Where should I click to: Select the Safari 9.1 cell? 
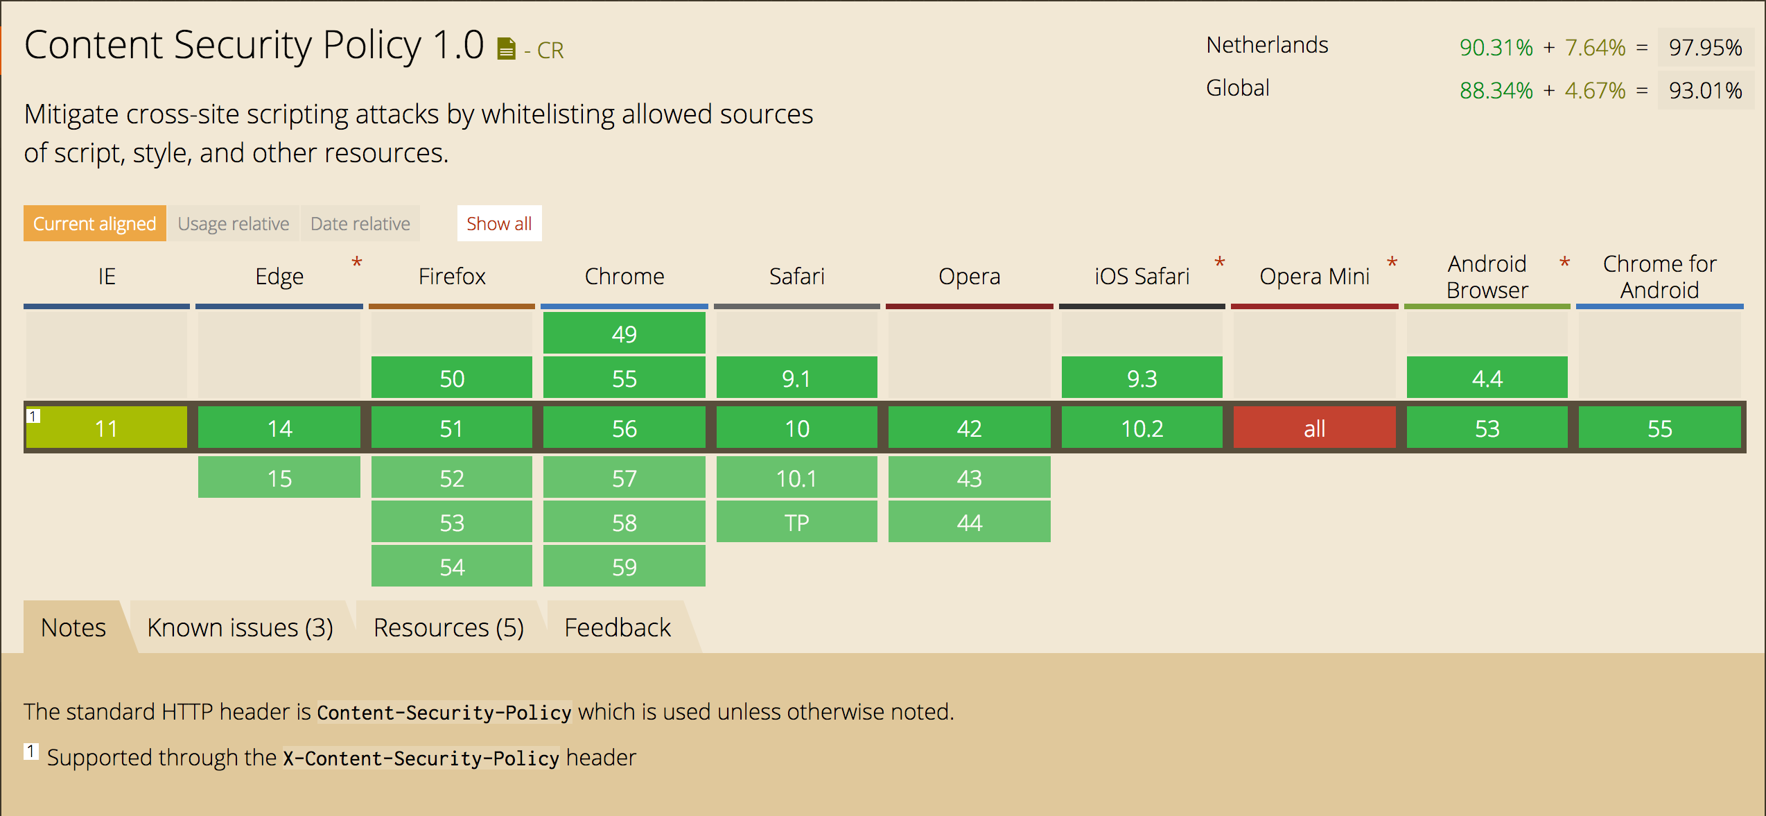[797, 377]
